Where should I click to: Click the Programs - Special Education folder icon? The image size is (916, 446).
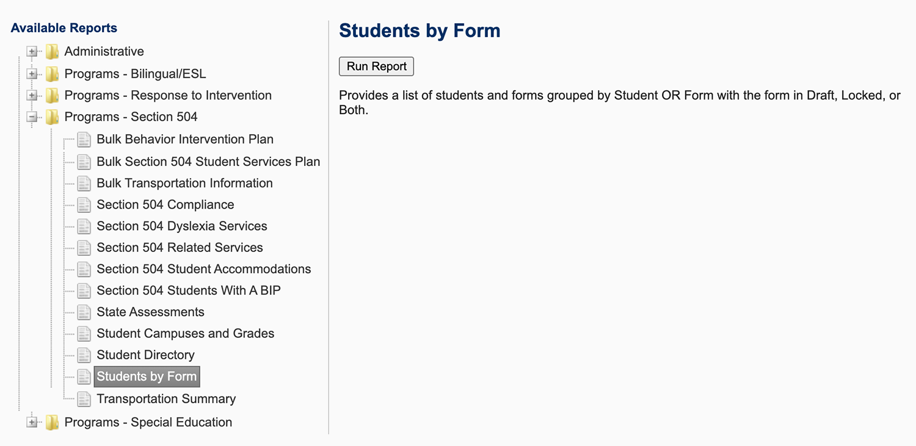(53, 422)
